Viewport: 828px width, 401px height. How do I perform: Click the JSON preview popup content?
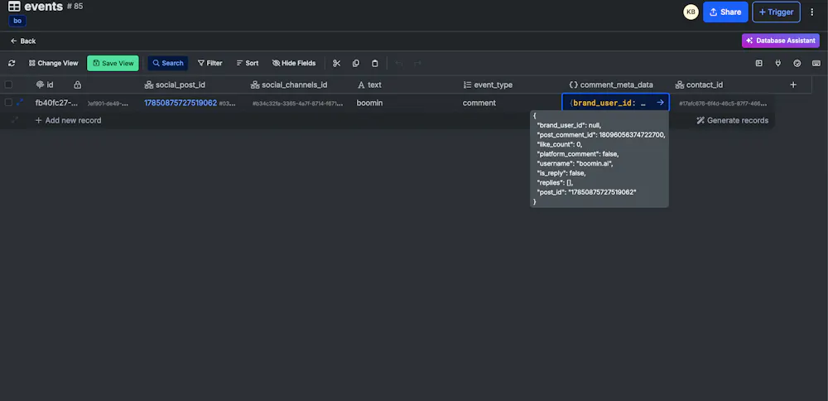pyautogui.click(x=599, y=158)
